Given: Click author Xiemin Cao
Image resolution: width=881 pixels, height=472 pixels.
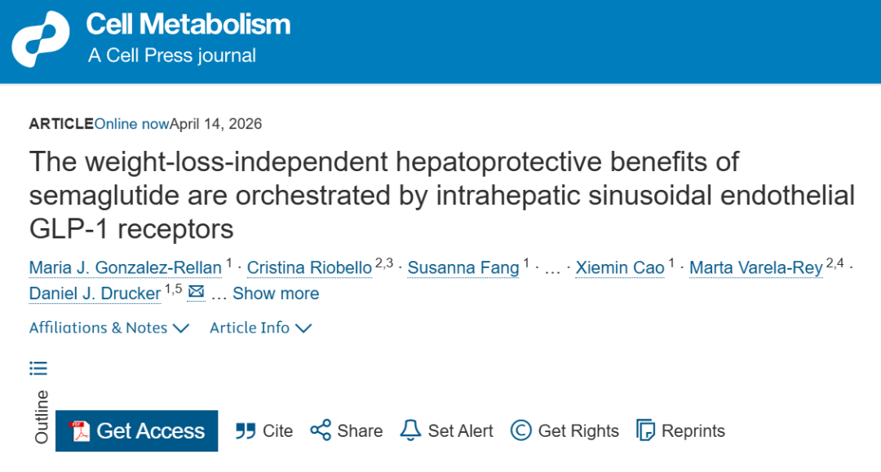Looking at the screenshot, I should pyautogui.click(x=620, y=268).
